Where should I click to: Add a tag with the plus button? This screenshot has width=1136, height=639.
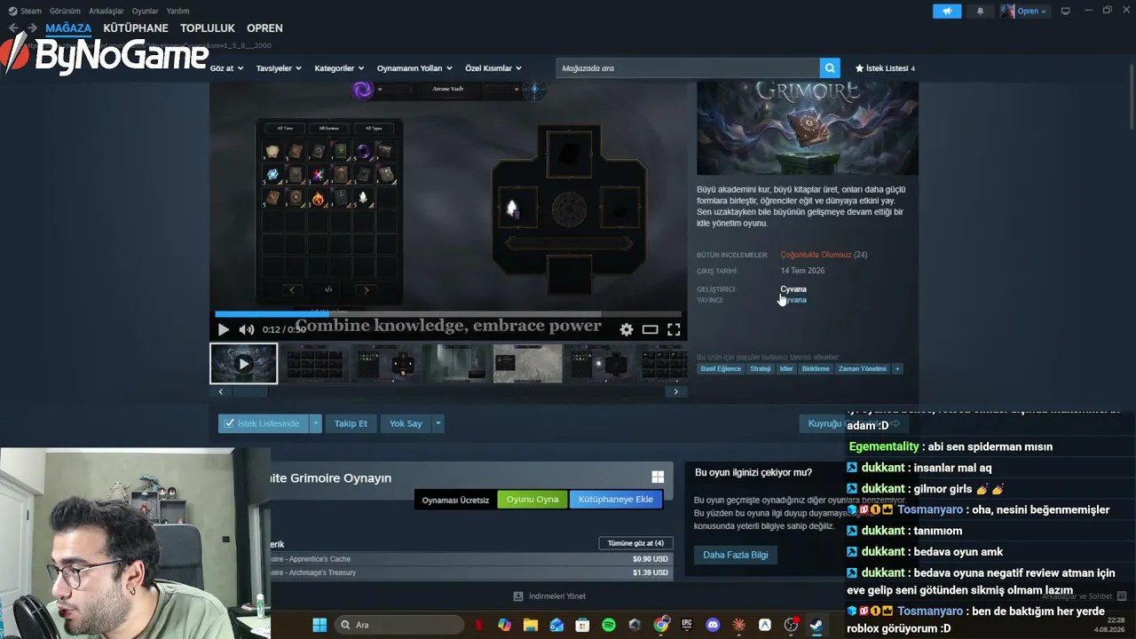897,368
